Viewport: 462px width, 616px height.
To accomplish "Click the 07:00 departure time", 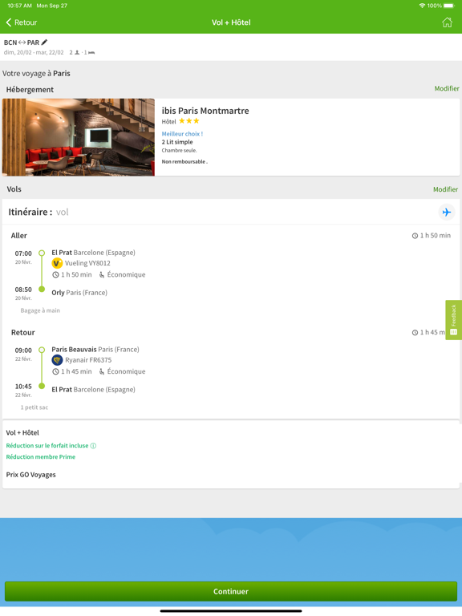I will click(x=23, y=253).
